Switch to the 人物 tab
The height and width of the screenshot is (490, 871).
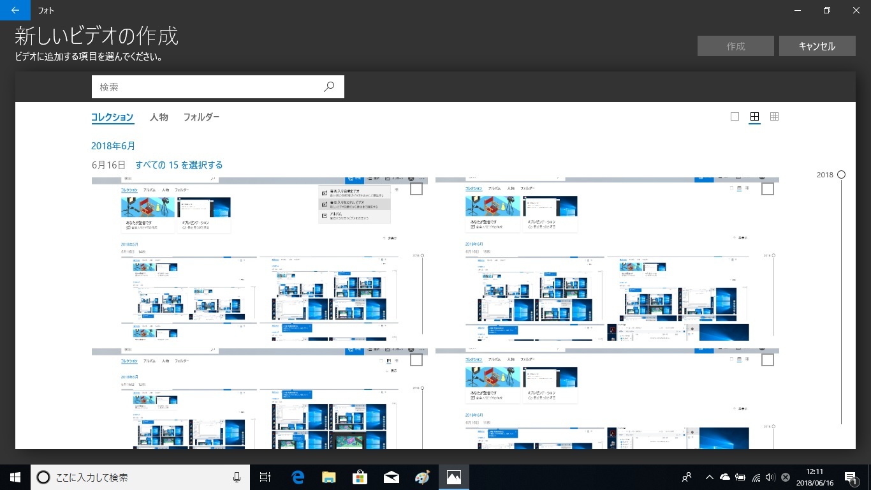pyautogui.click(x=159, y=117)
